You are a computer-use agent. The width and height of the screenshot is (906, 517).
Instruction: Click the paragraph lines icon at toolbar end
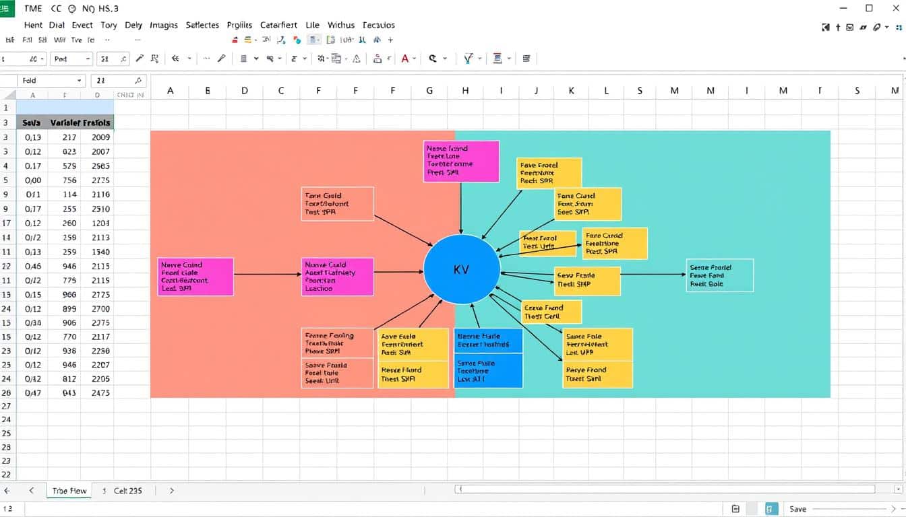point(526,59)
